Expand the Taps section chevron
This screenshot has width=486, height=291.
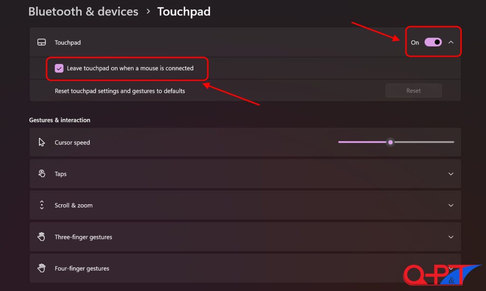click(x=451, y=174)
